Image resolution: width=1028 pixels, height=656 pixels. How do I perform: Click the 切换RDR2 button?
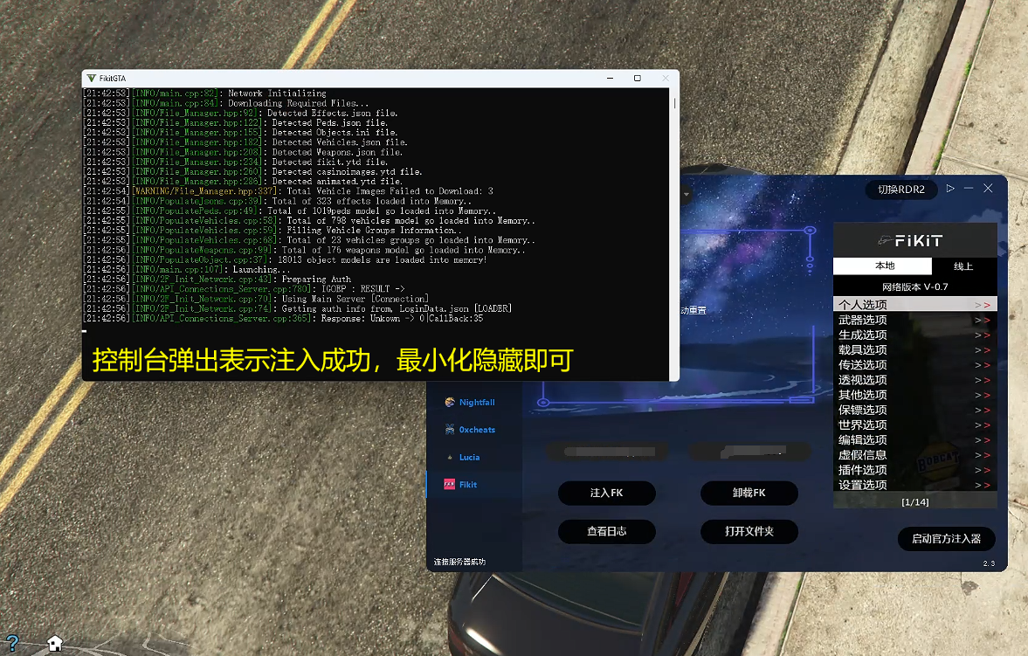900,190
